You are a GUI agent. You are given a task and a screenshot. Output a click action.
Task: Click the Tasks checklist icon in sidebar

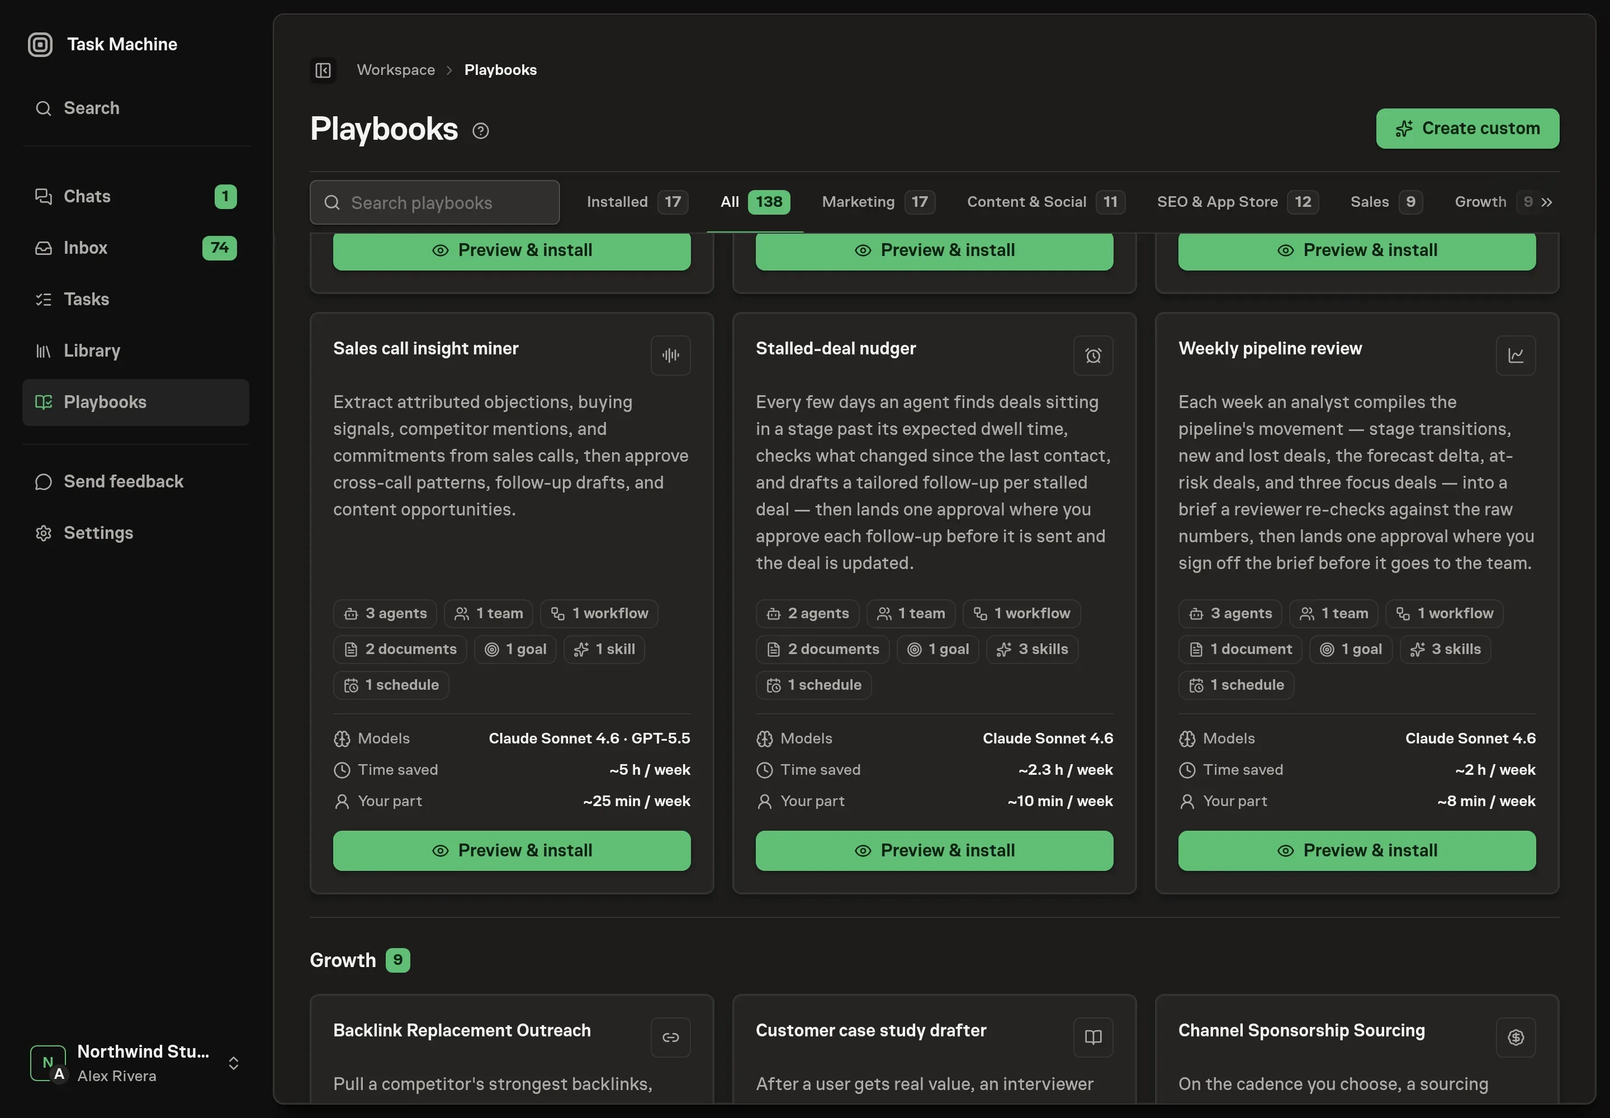[44, 300]
